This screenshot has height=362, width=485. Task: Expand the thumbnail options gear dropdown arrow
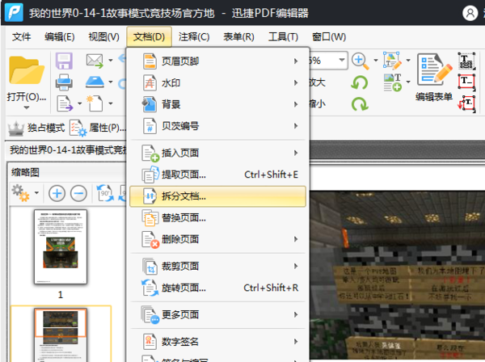pyautogui.click(x=36, y=193)
